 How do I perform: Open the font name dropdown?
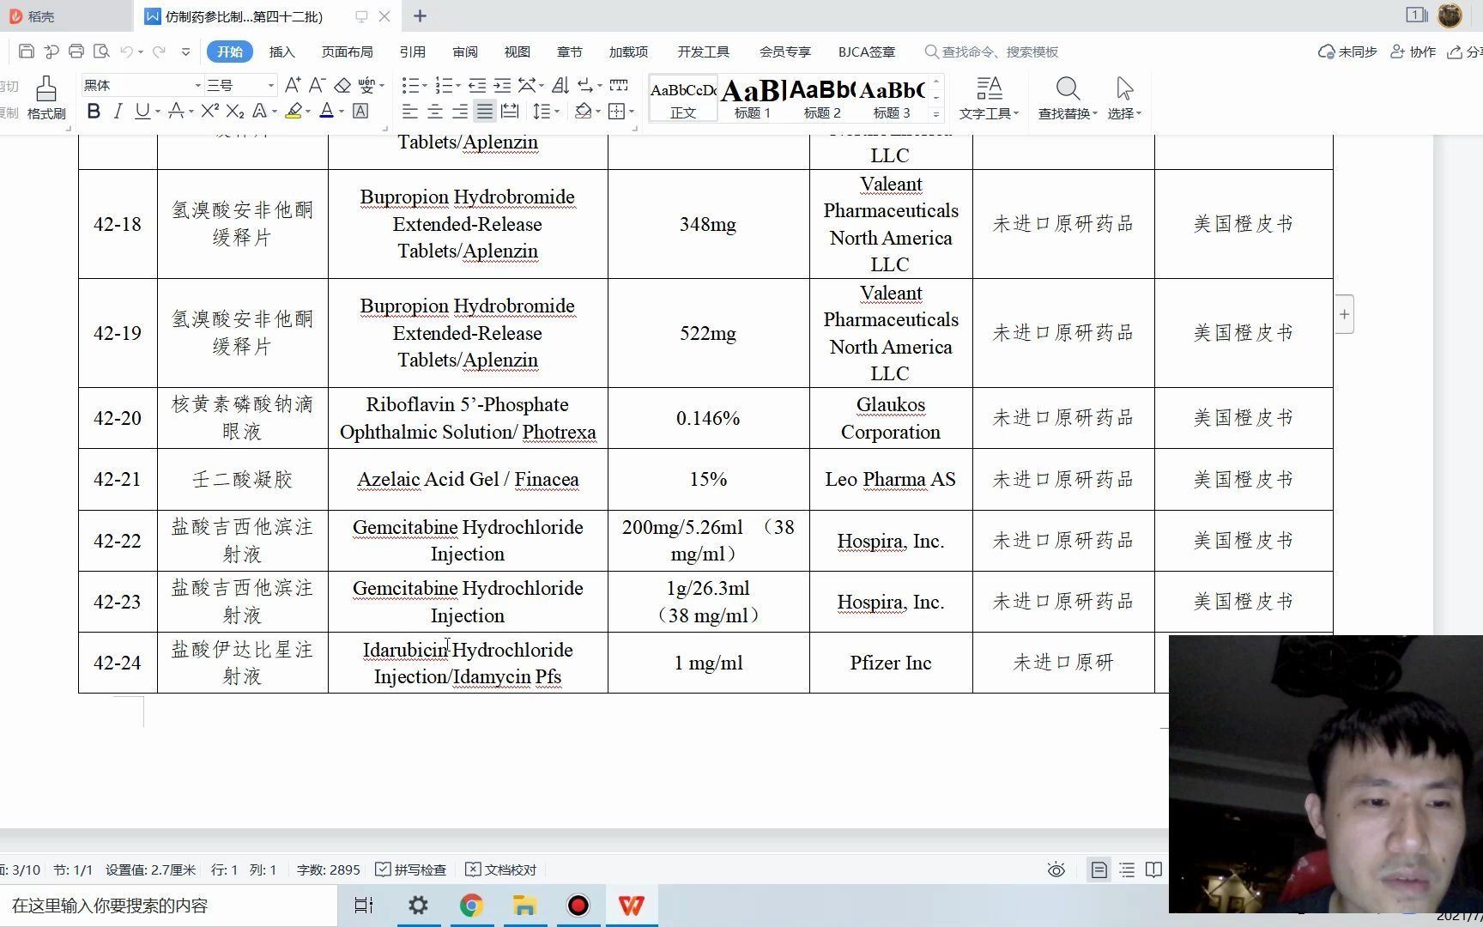198,85
